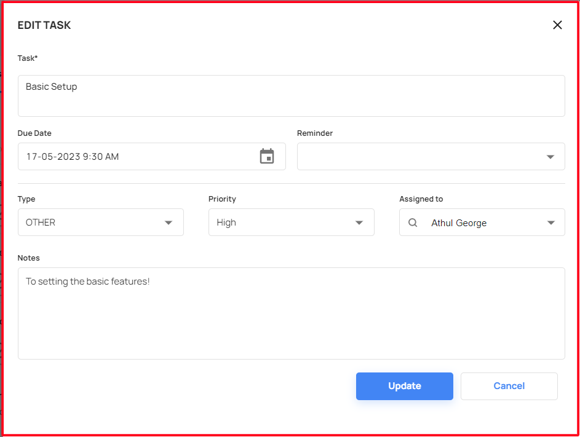Viewport: 580px width, 437px height.
Task: Open the Assigned to dropdown arrow
Action: (550, 222)
